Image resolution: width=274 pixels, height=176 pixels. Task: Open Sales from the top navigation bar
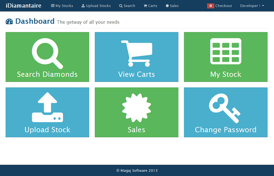pos(172,6)
